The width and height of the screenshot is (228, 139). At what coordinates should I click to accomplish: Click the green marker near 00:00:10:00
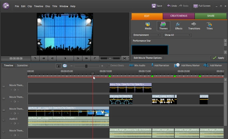click(110, 76)
